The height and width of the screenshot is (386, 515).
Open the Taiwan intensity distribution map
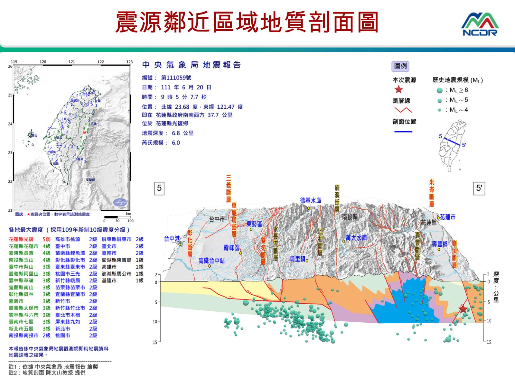[72, 138]
